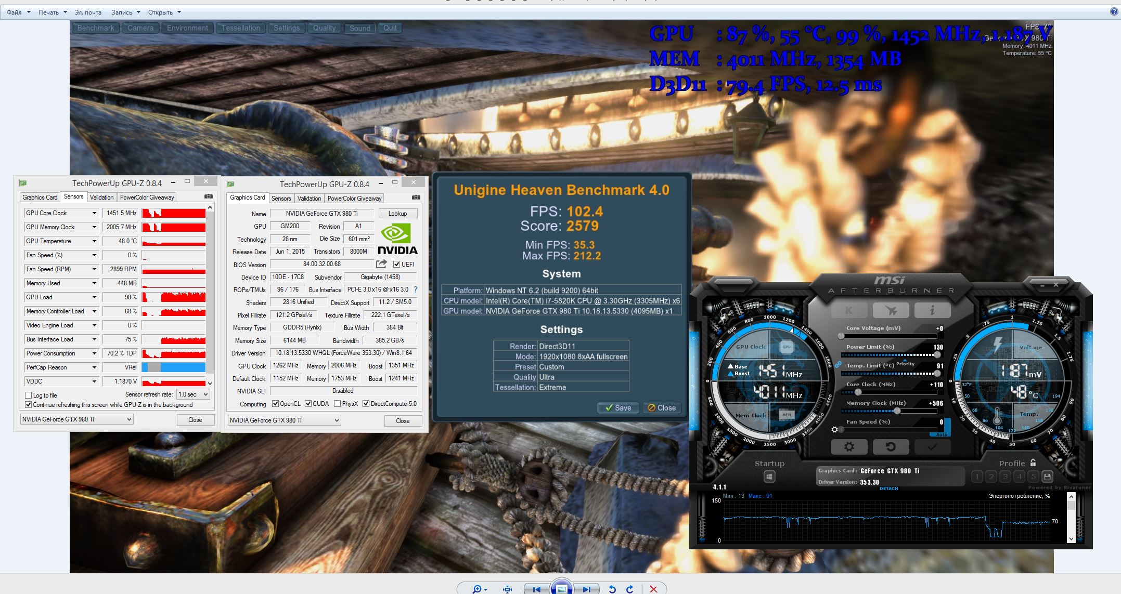Click the rotate clockwise icon in photo viewer
The image size is (1121, 594).
click(x=630, y=589)
